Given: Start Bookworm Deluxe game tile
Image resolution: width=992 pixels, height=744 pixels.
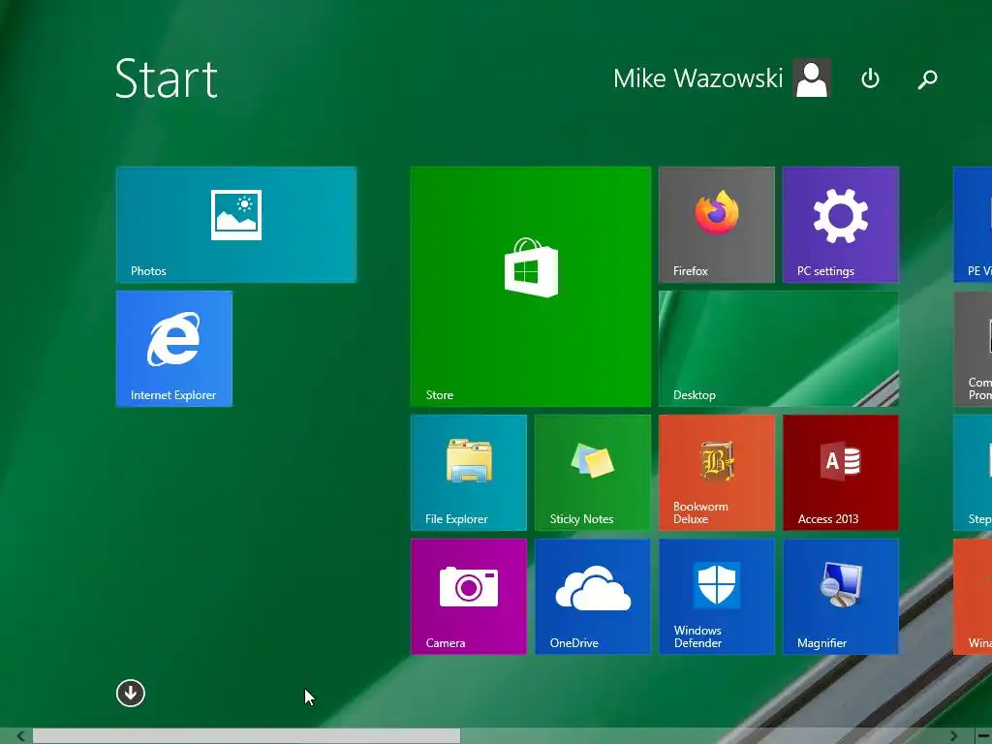Looking at the screenshot, I should tap(717, 473).
